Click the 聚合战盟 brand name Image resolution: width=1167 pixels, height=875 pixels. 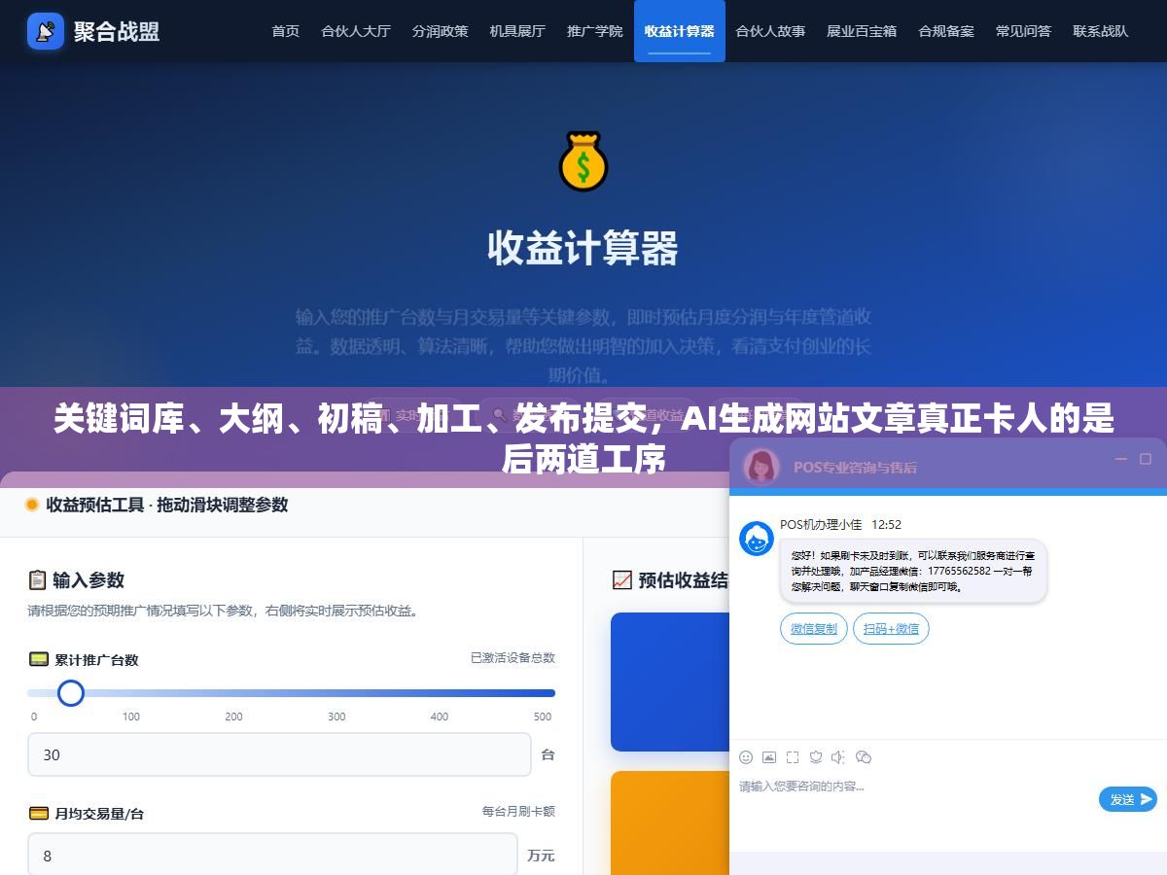click(x=117, y=31)
